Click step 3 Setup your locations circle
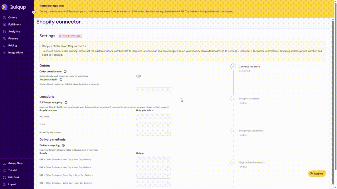337x189 pixels. pos(233,131)
